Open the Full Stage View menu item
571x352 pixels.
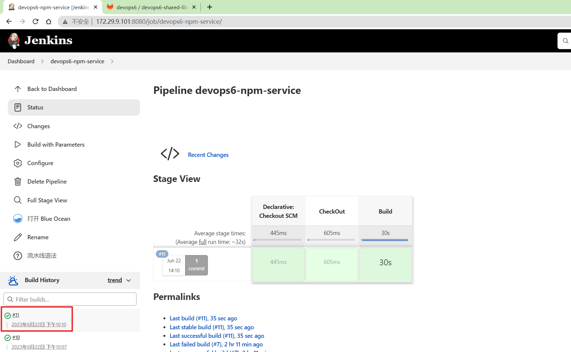click(x=74, y=200)
